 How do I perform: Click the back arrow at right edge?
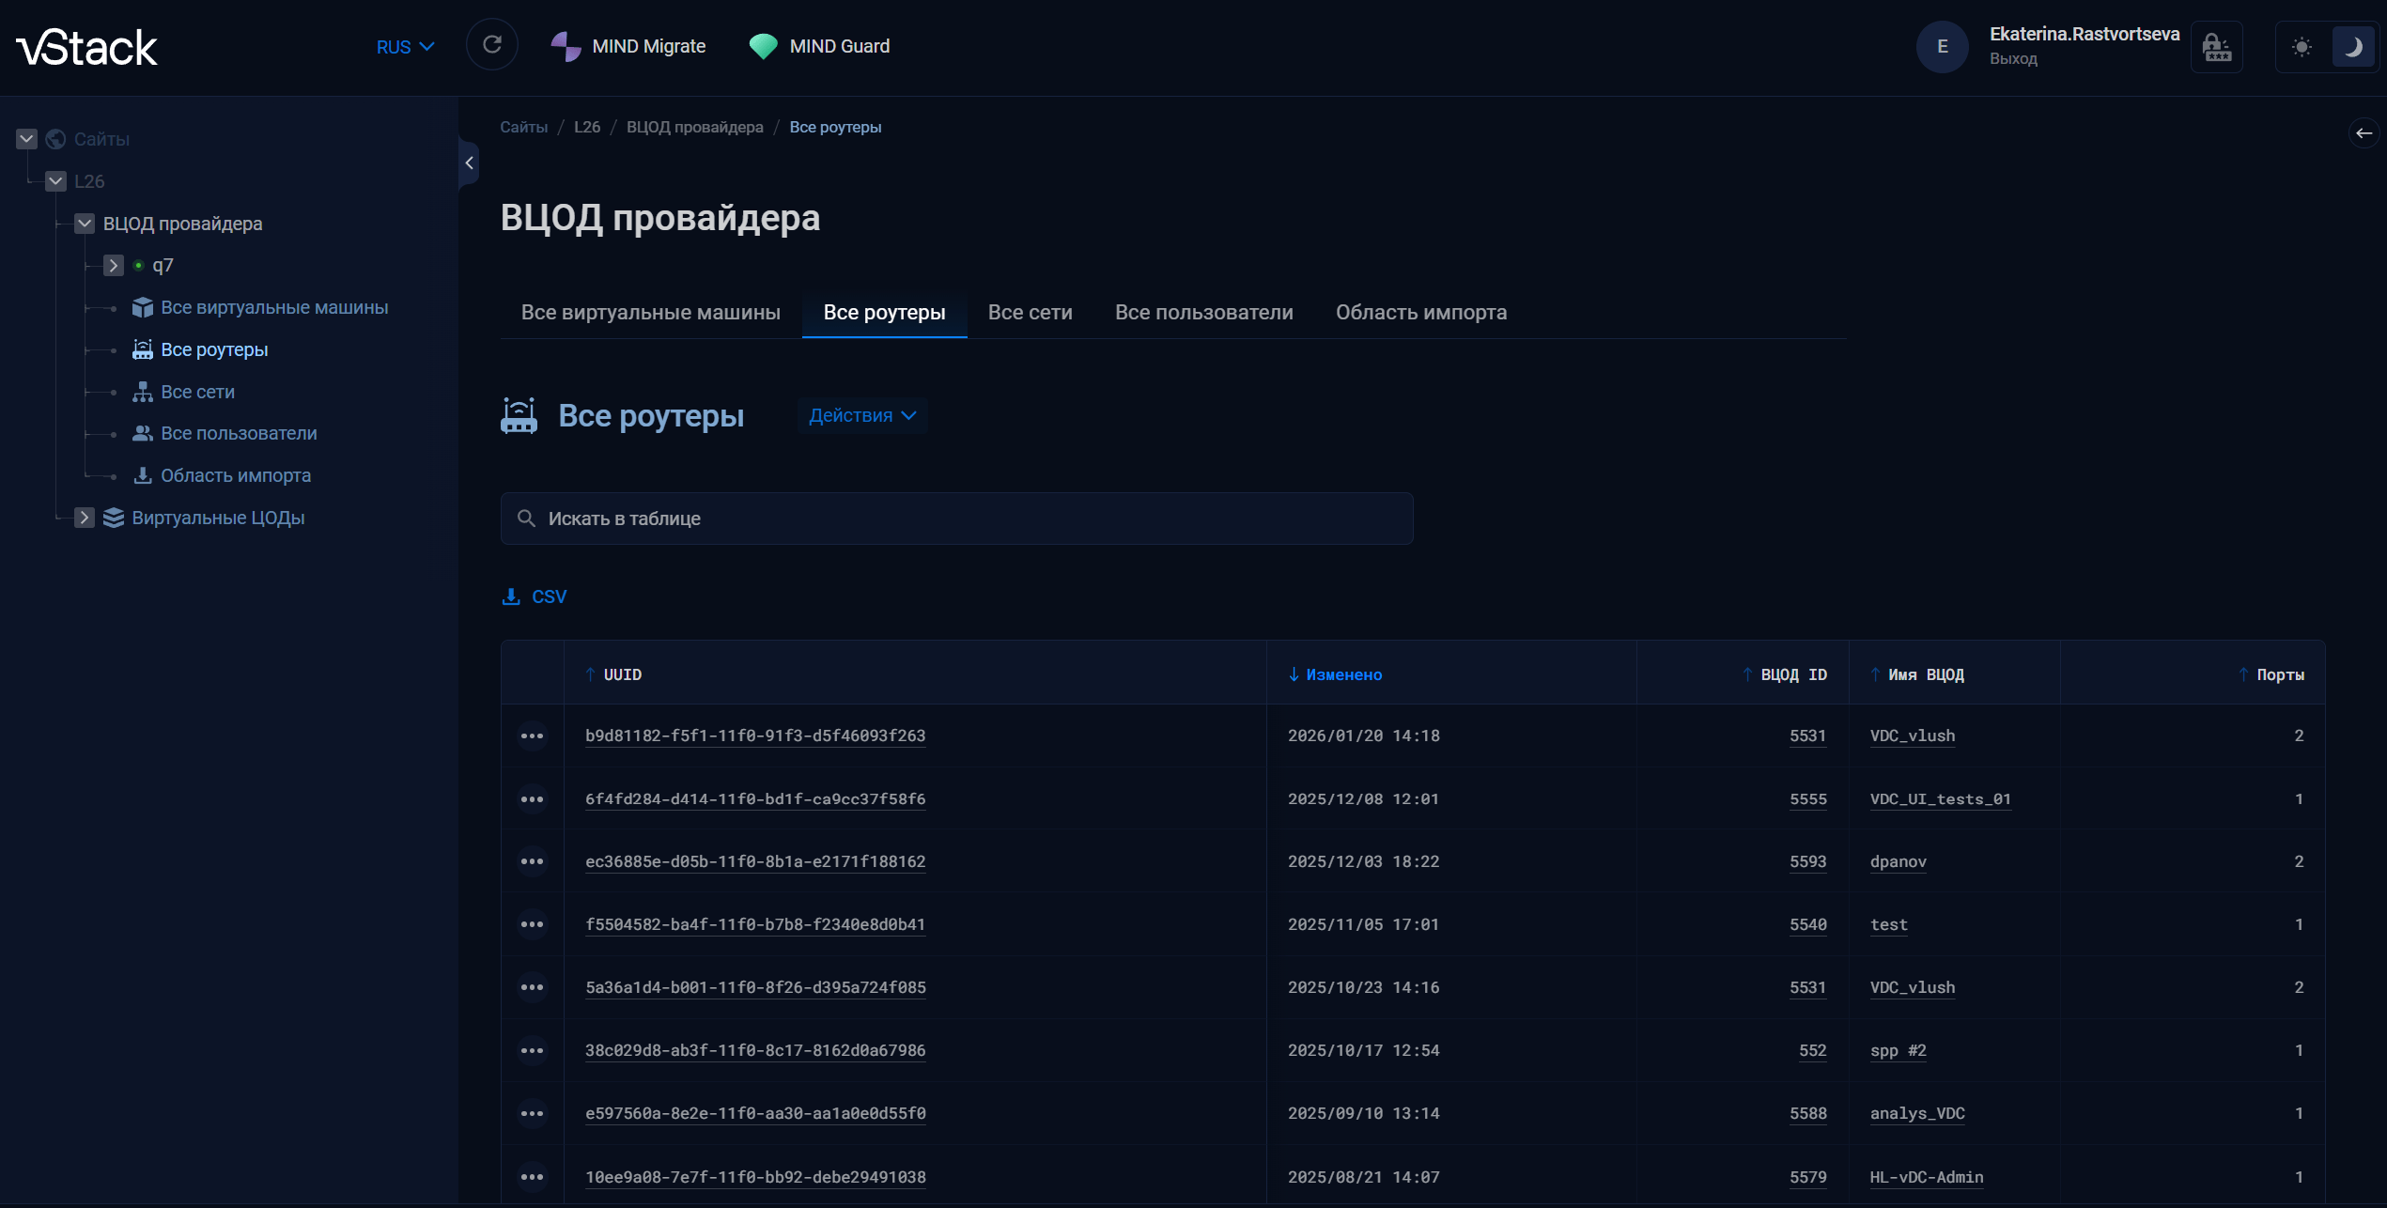pos(2364,133)
